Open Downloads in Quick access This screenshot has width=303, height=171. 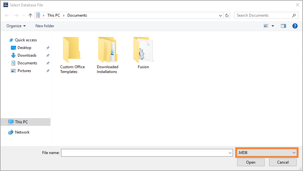pyautogui.click(x=24, y=55)
